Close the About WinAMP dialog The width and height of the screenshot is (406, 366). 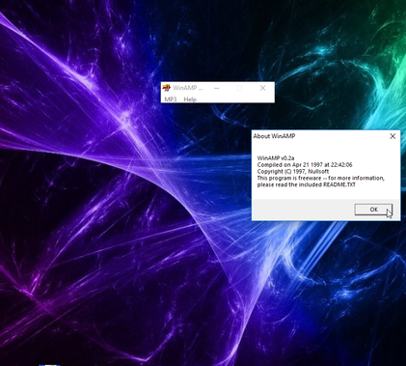(x=392, y=136)
